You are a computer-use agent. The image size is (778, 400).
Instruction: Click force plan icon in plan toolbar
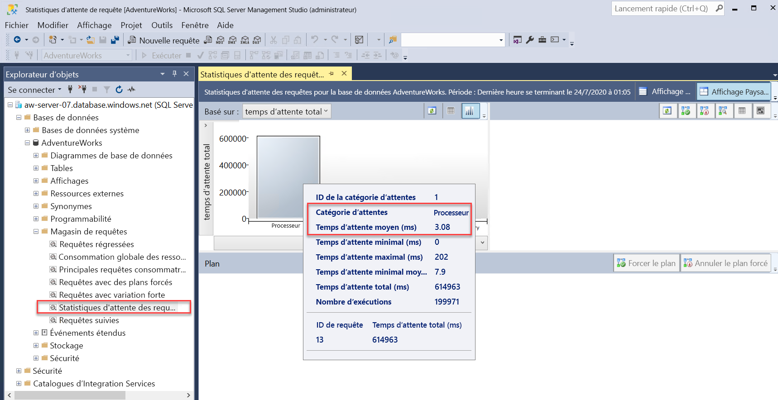point(686,111)
